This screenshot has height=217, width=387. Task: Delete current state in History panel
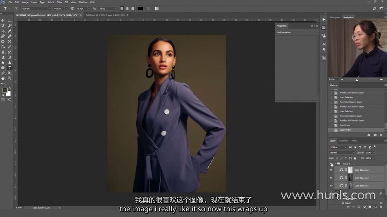pyautogui.click(x=381, y=135)
